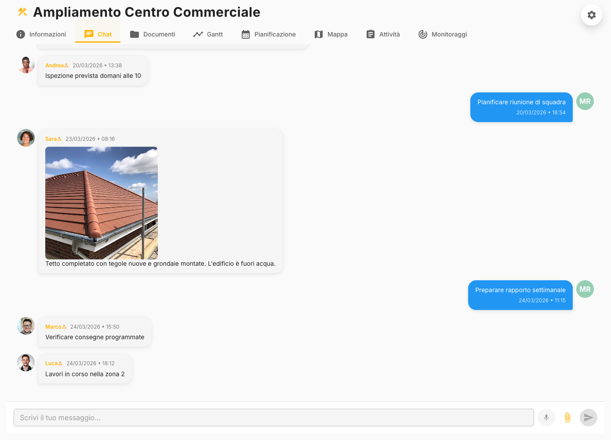
Task: Start voice recording with the microphone icon
Action: click(546, 417)
